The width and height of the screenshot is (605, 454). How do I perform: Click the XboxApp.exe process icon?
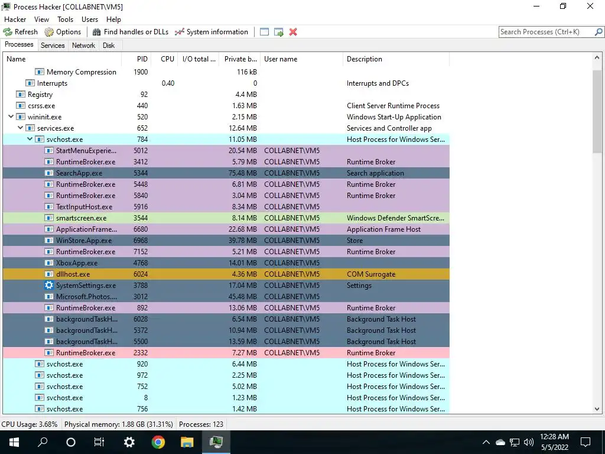[48, 263]
